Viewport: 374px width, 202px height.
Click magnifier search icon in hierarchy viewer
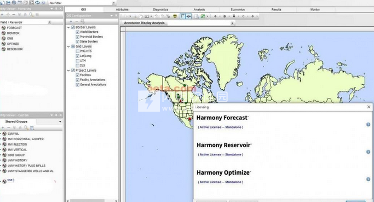(x=31, y=15)
